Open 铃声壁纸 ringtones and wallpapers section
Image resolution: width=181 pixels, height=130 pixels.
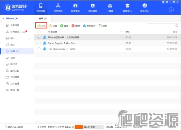pyautogui.click(x=75, y=7)
